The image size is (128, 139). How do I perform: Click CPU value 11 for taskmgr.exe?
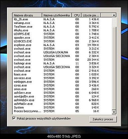click(77, 63)
